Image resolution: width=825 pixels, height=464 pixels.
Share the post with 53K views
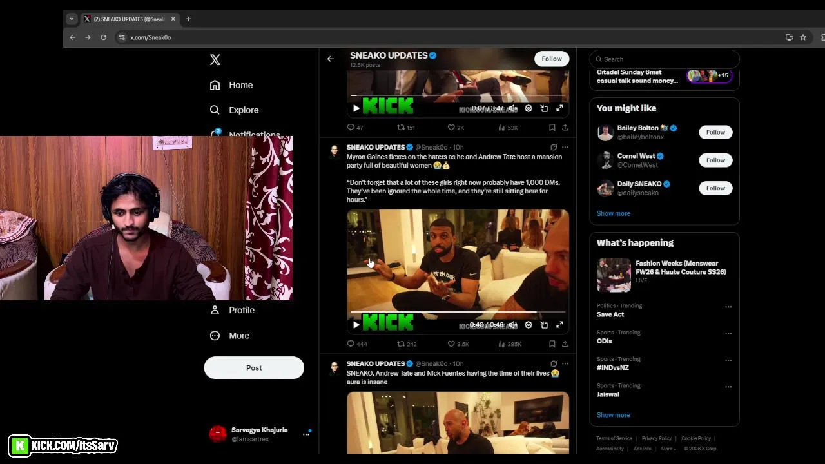(565, 128)
